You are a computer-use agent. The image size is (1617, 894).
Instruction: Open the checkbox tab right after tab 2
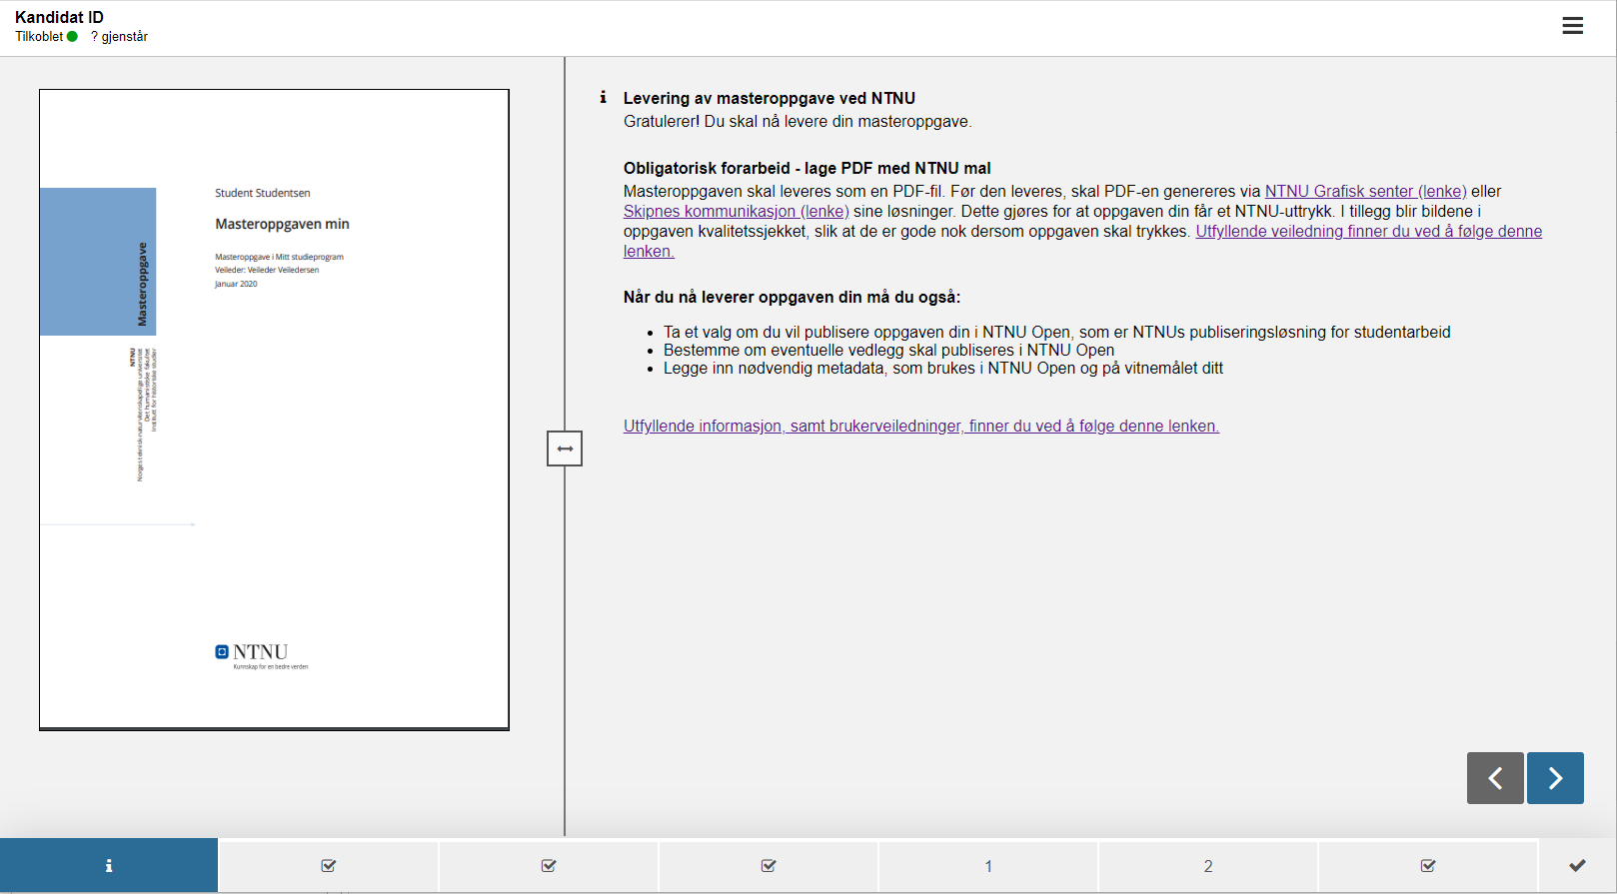tap(1428, 866)
